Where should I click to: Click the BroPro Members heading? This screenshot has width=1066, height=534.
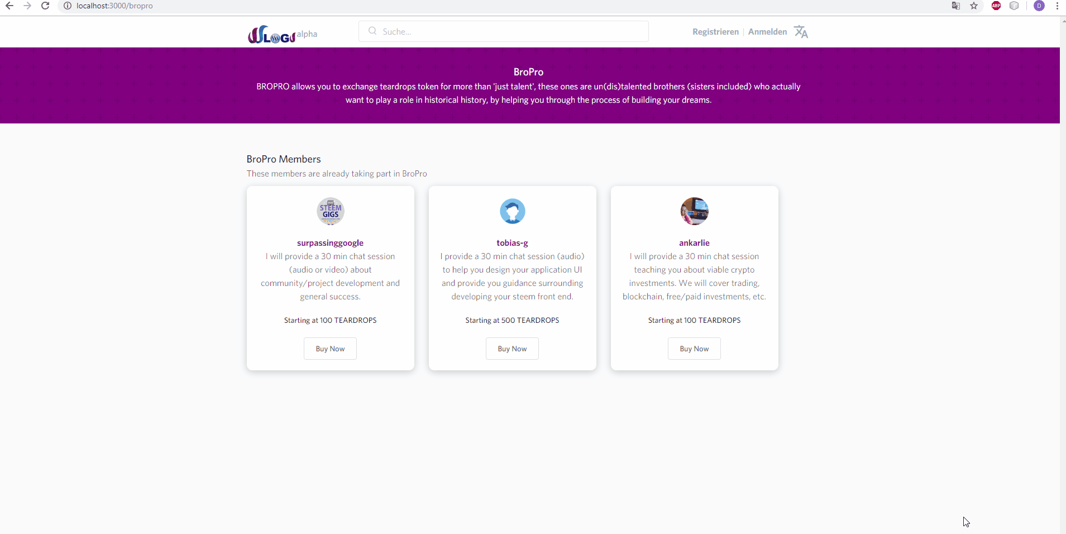coord(284,159)
